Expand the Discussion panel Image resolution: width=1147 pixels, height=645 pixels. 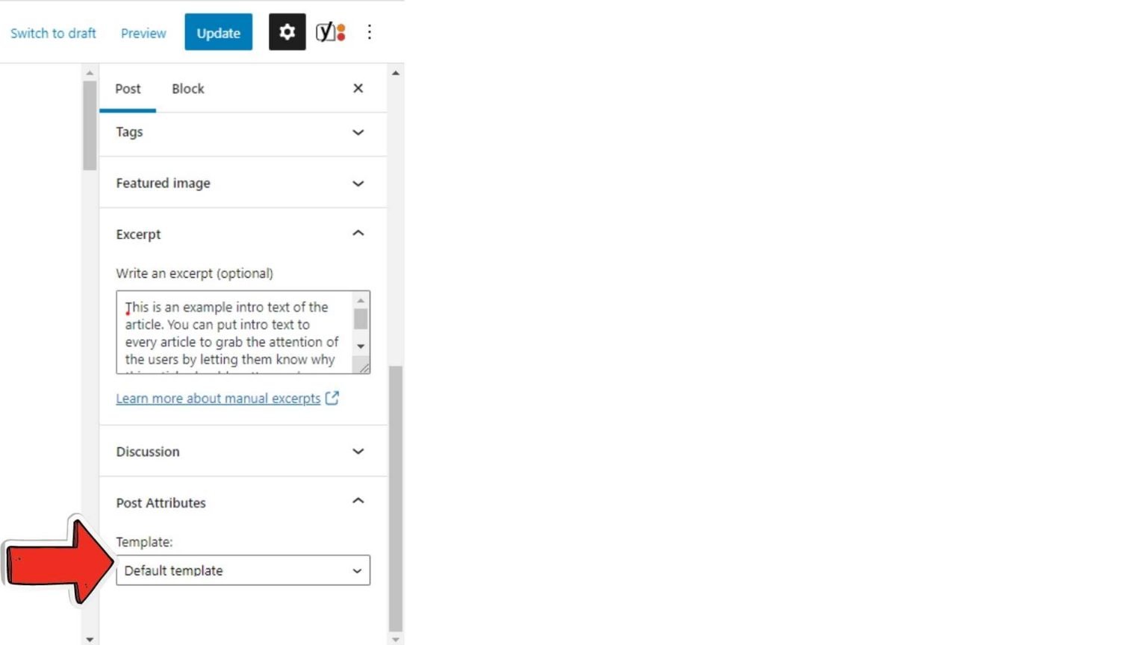243,451
